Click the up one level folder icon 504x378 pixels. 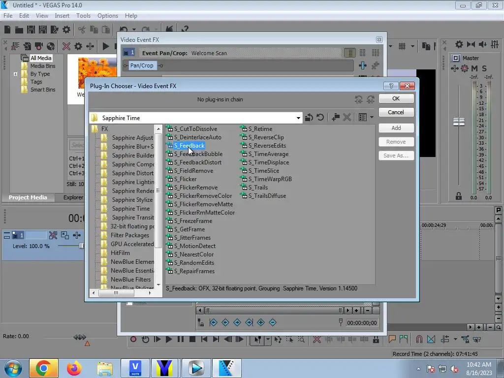(309, 117)
